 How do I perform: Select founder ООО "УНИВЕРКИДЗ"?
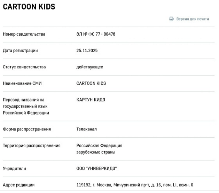96,169
